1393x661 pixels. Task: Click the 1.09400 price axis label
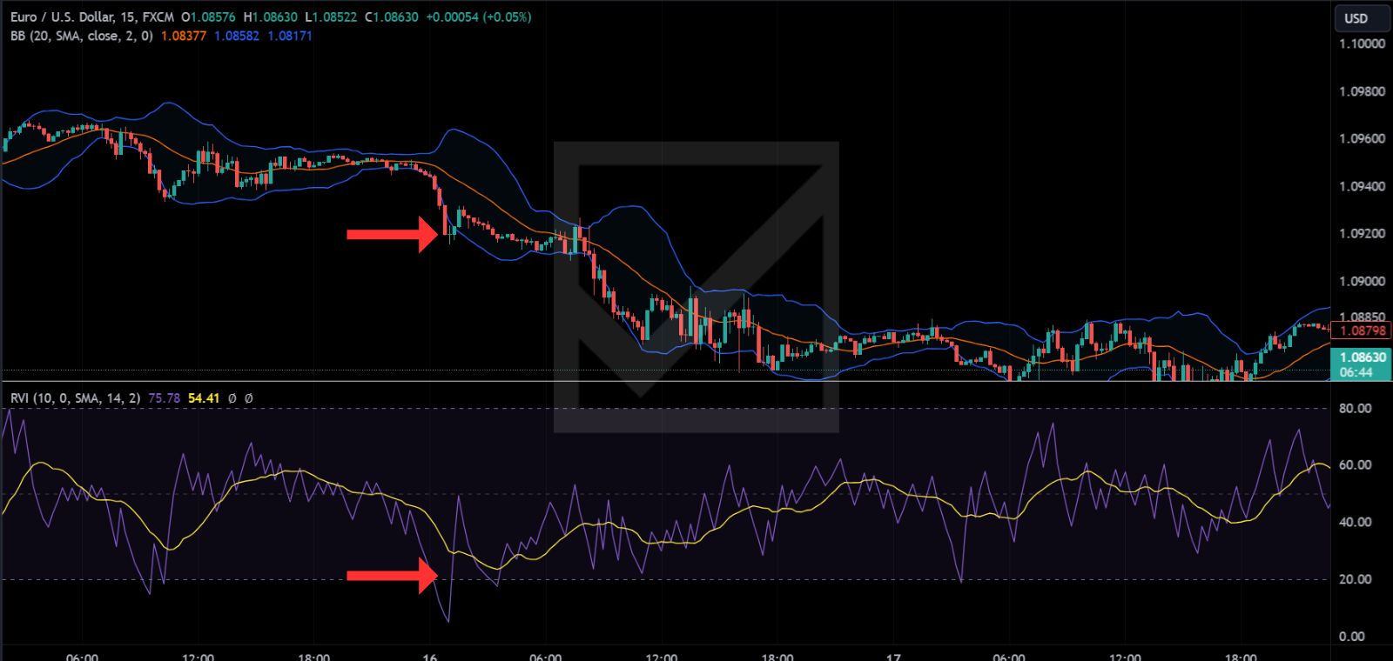(1362, 186)
